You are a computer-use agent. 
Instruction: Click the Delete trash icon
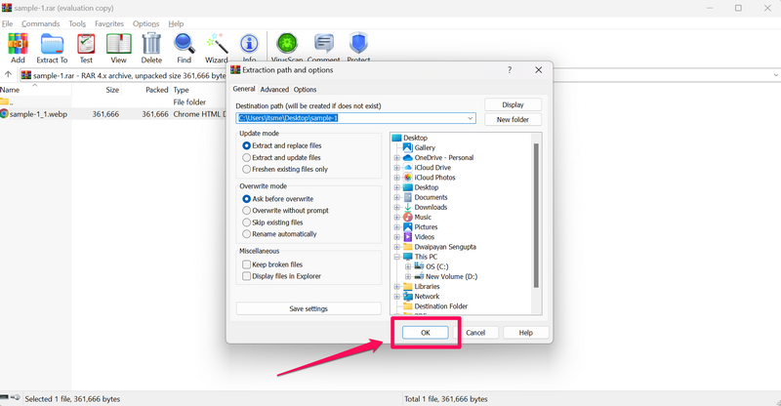pyautogui.click(x=151, y=44)
